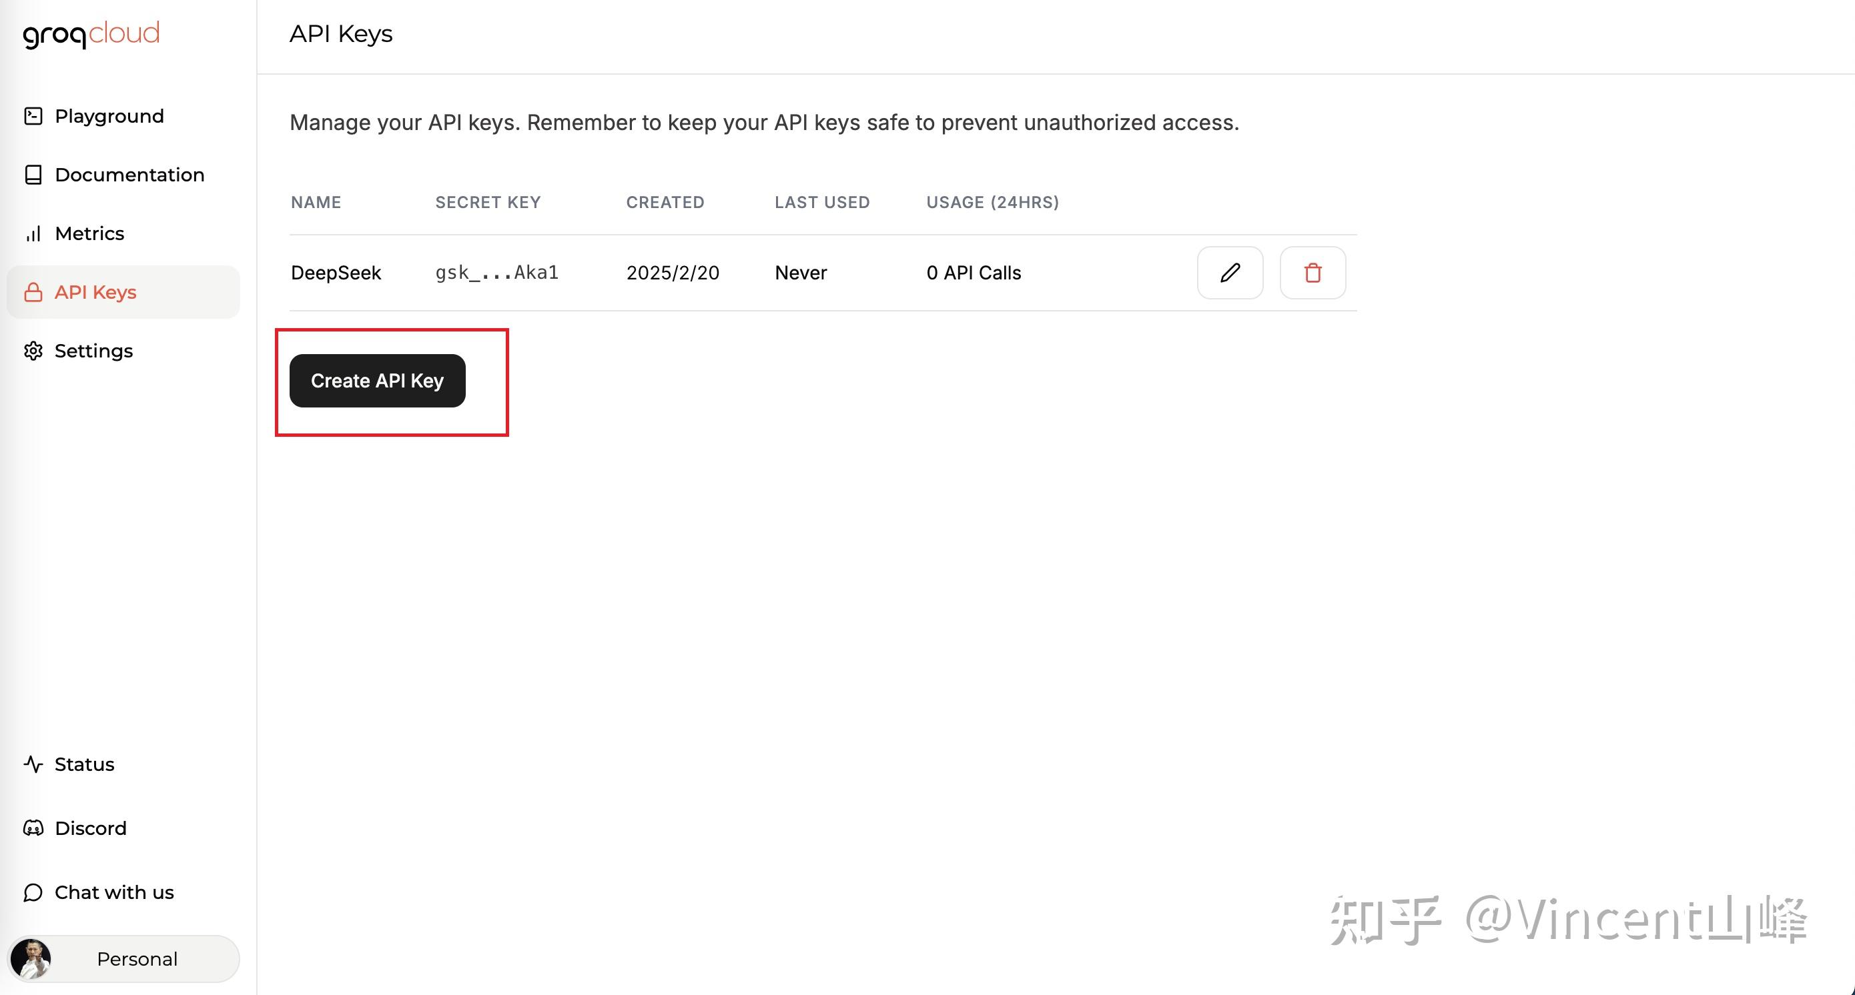Click the secret key gsk_...Aka1
The image size is (1855, 995).
[x=497, y=273]
